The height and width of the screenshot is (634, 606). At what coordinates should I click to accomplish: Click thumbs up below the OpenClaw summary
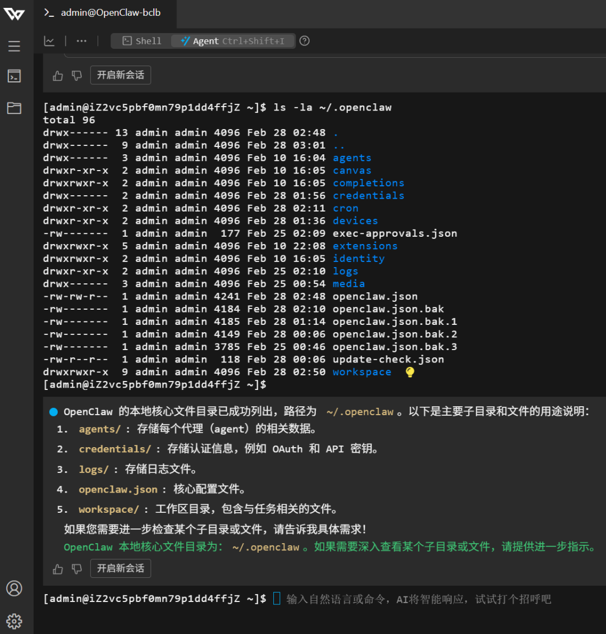pos(58,569)
